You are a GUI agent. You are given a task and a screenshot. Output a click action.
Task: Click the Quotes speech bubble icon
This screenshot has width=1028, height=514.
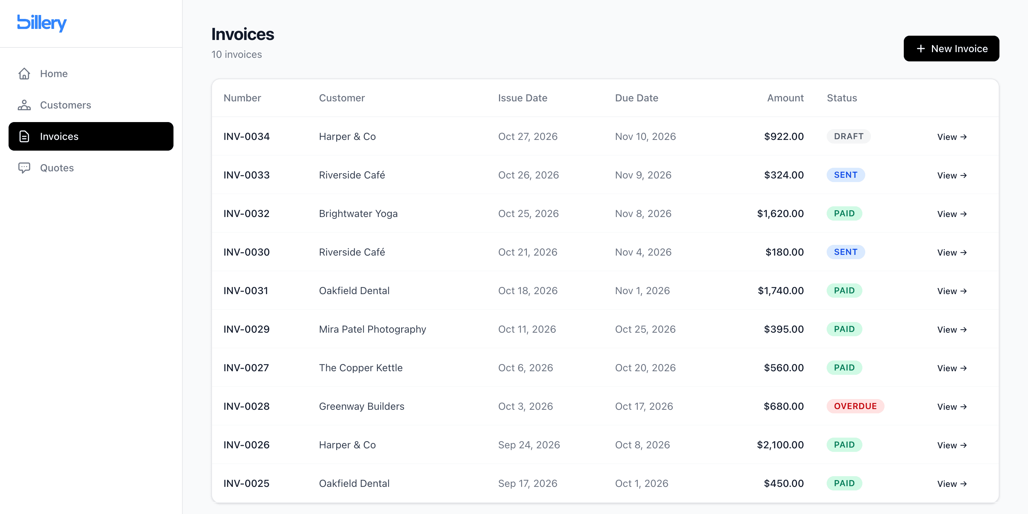coord(24,168)
